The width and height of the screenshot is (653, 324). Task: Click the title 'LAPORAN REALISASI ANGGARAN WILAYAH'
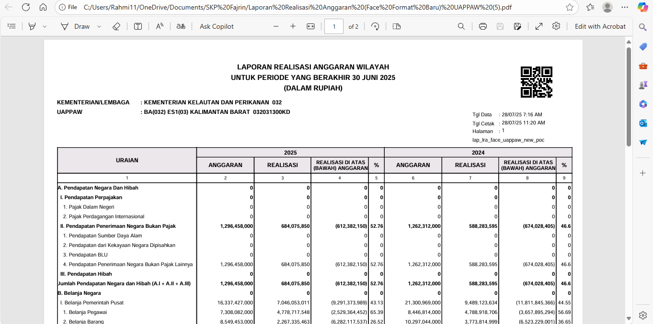pos(313,67)
